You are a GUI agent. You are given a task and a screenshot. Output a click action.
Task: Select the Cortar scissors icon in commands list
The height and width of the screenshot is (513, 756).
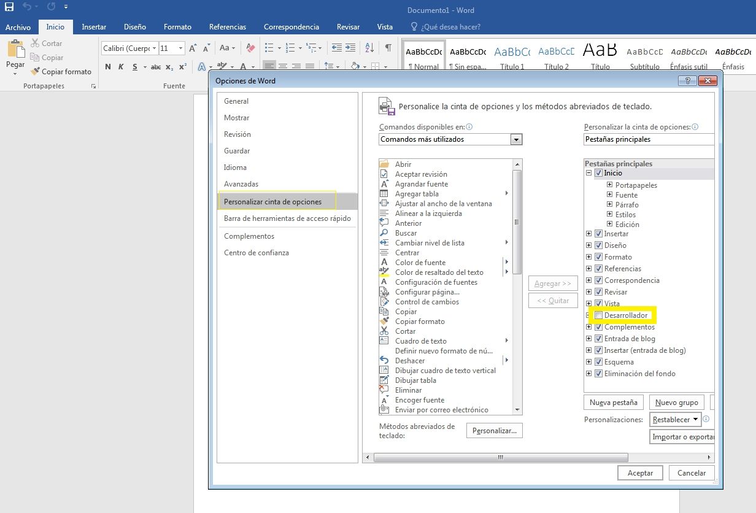(385, 331)
